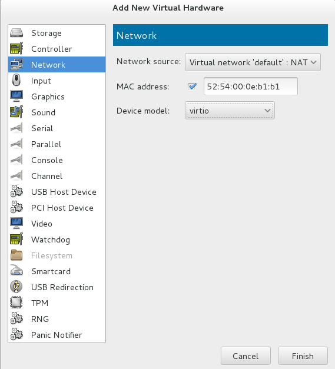Select the Channel entry label
Viewport: 335px width, 369px height.
pyautogui.click(x=47, y=176)
